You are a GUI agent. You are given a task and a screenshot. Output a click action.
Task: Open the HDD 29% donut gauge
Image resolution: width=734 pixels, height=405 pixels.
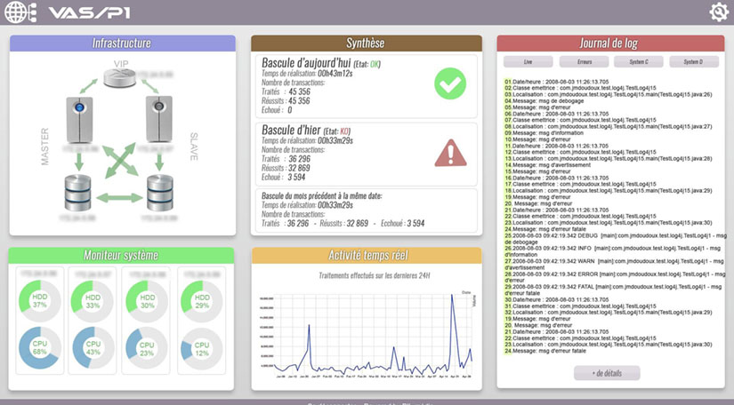[202, 301]
